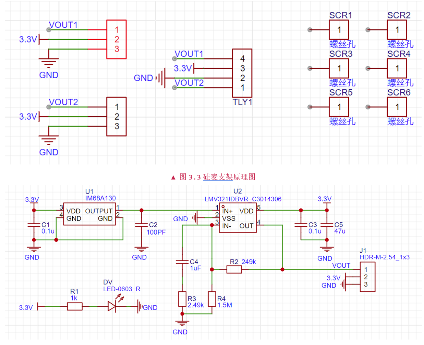Click the red highlighted VOUT1 connector box
This screenshot has height=345, width=424.
tap(117, 39)
